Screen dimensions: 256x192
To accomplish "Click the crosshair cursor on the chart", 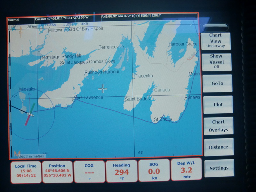I will click(103, 89).
